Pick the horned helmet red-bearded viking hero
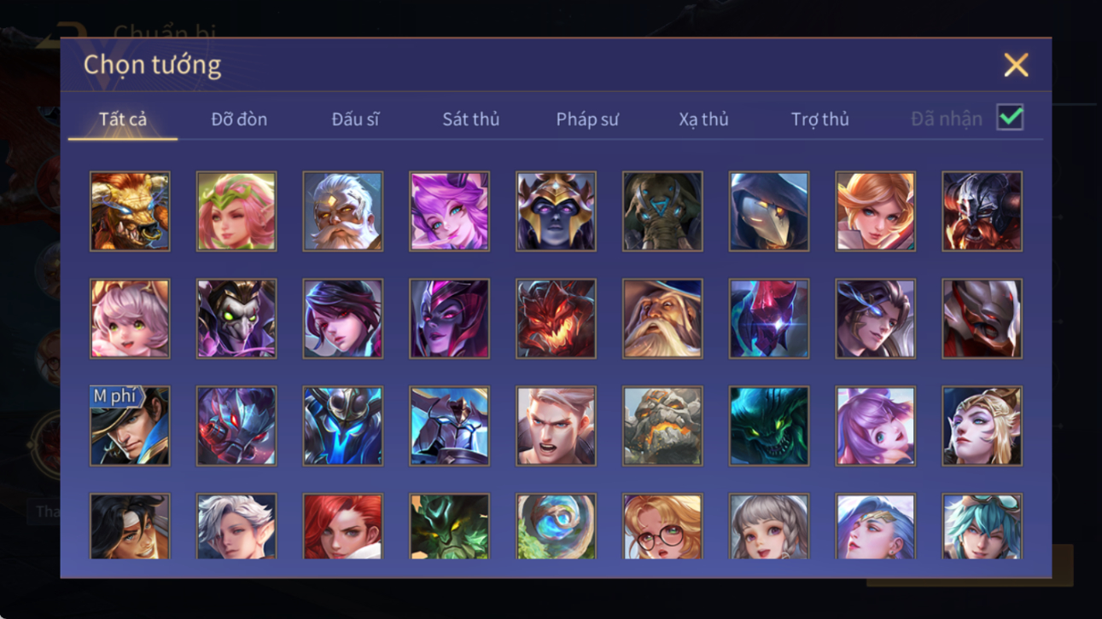Viewport: 1102px width, 619px height. coord(982,211)
